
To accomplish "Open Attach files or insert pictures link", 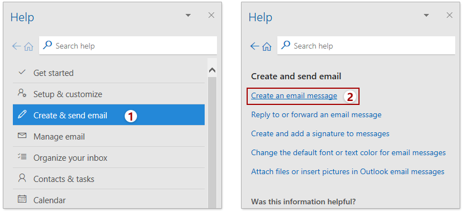I will tap(348, 171).
